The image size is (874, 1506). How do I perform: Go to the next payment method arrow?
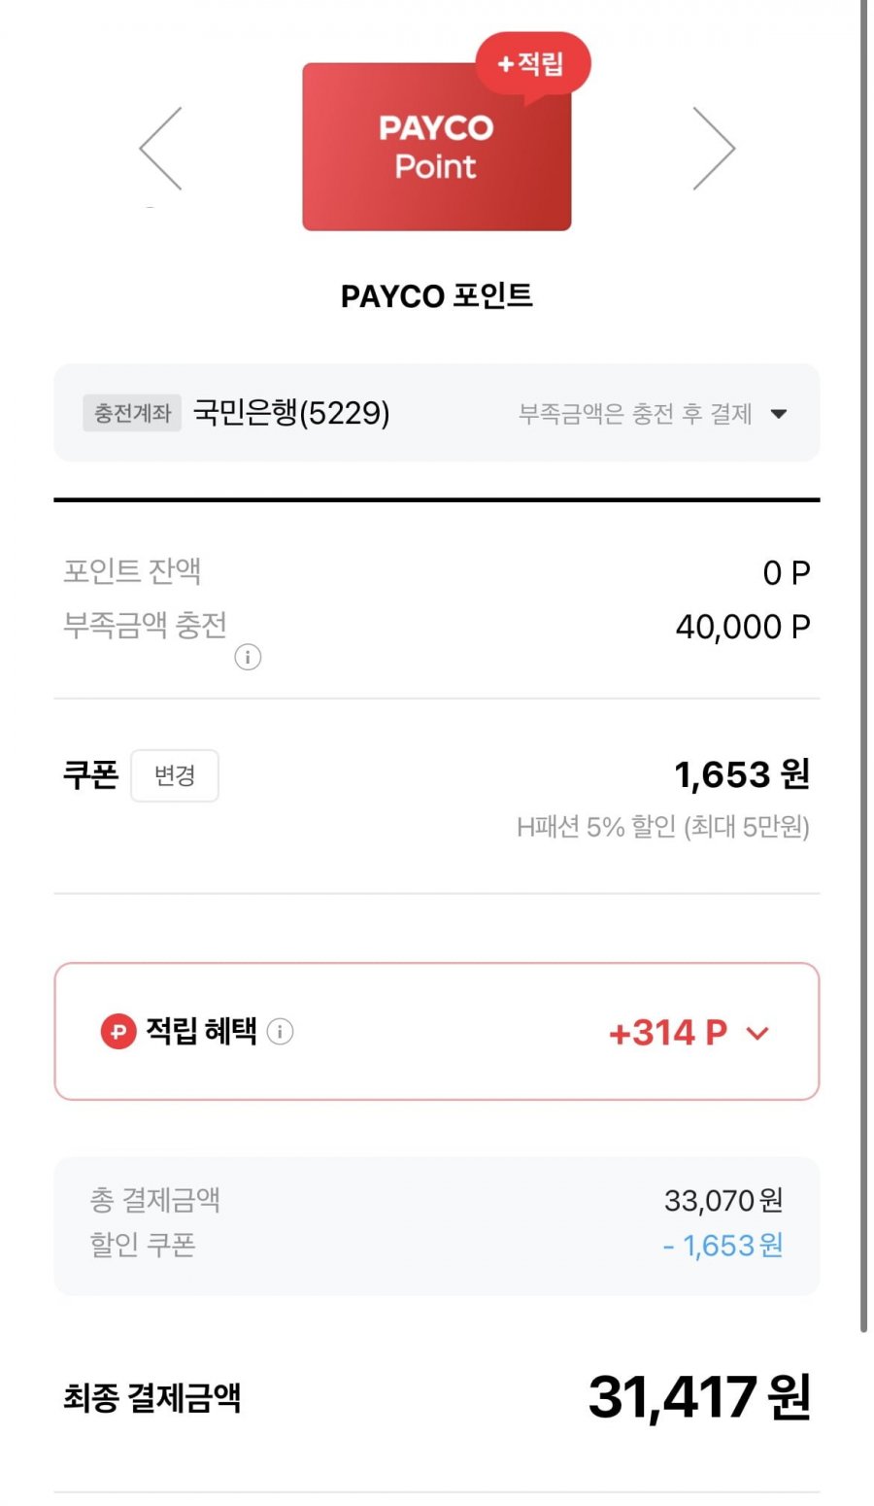[714, 149]
